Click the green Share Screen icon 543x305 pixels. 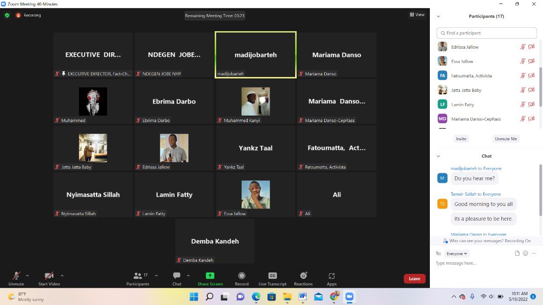pos(210,275)
